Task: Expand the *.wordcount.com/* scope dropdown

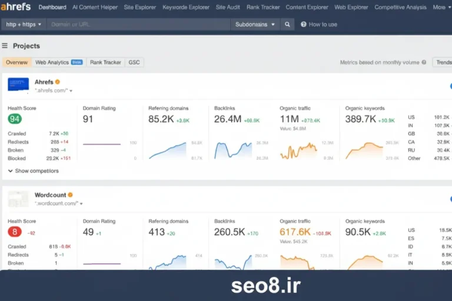Action: pyautogui.click(x=59, y=203)
